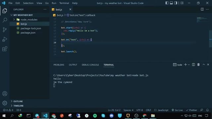The image size is (212, 119).
Task: Click the Ln 20, Col 2 status
Action: (114, 110)
